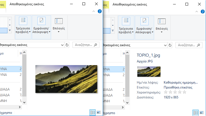Select the ΔΙΑΔΑ row showing 7/, right window

click(x=114, y=95)
